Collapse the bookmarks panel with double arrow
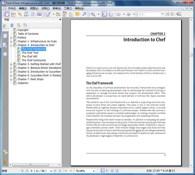Viewport: 195px width, 175px height. [x=60, y=20]
